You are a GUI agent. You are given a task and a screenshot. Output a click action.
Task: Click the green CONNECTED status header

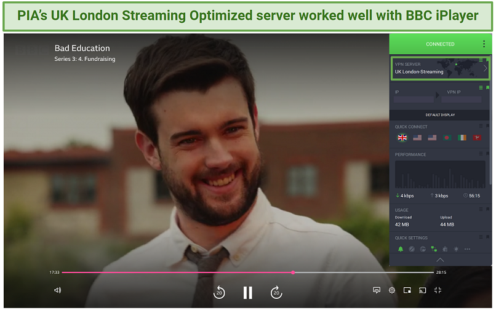pos(440,44)
